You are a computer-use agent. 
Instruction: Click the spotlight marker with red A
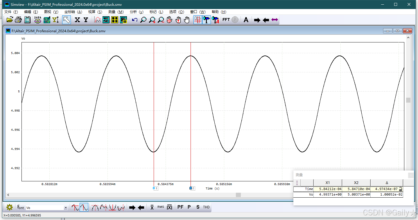click(215, 20)
